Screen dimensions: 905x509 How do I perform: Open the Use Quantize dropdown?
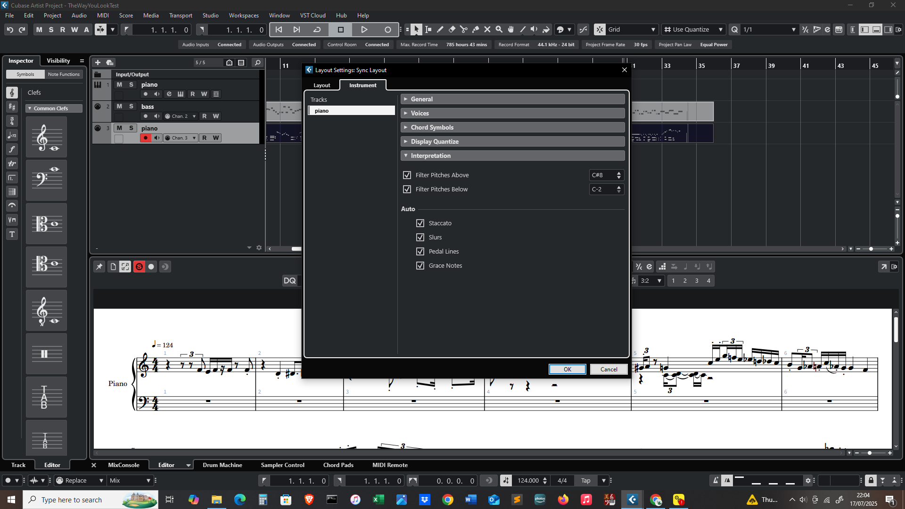(x=693, y=29)
